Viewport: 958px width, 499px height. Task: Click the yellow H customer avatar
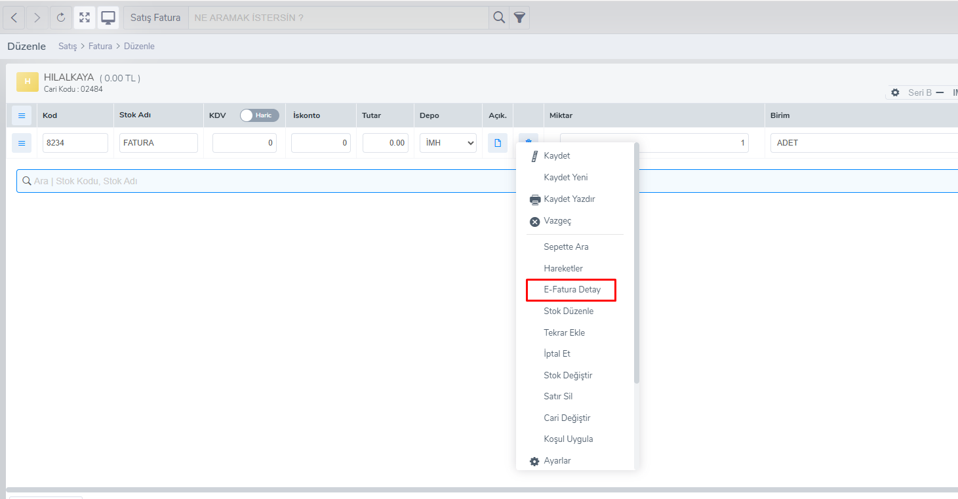(27, 81)
